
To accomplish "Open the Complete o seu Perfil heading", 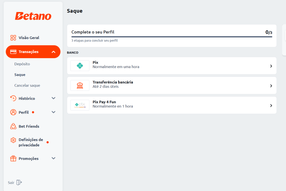I will [x=93, y=32].
